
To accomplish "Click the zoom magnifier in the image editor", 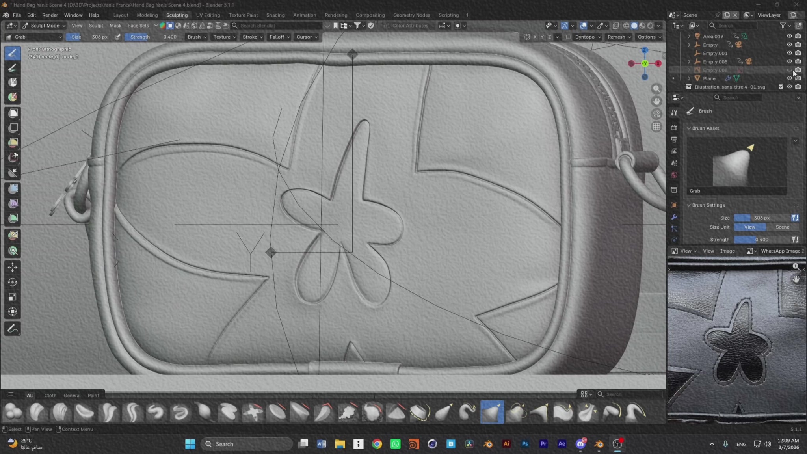I will (x=796, y=266).
